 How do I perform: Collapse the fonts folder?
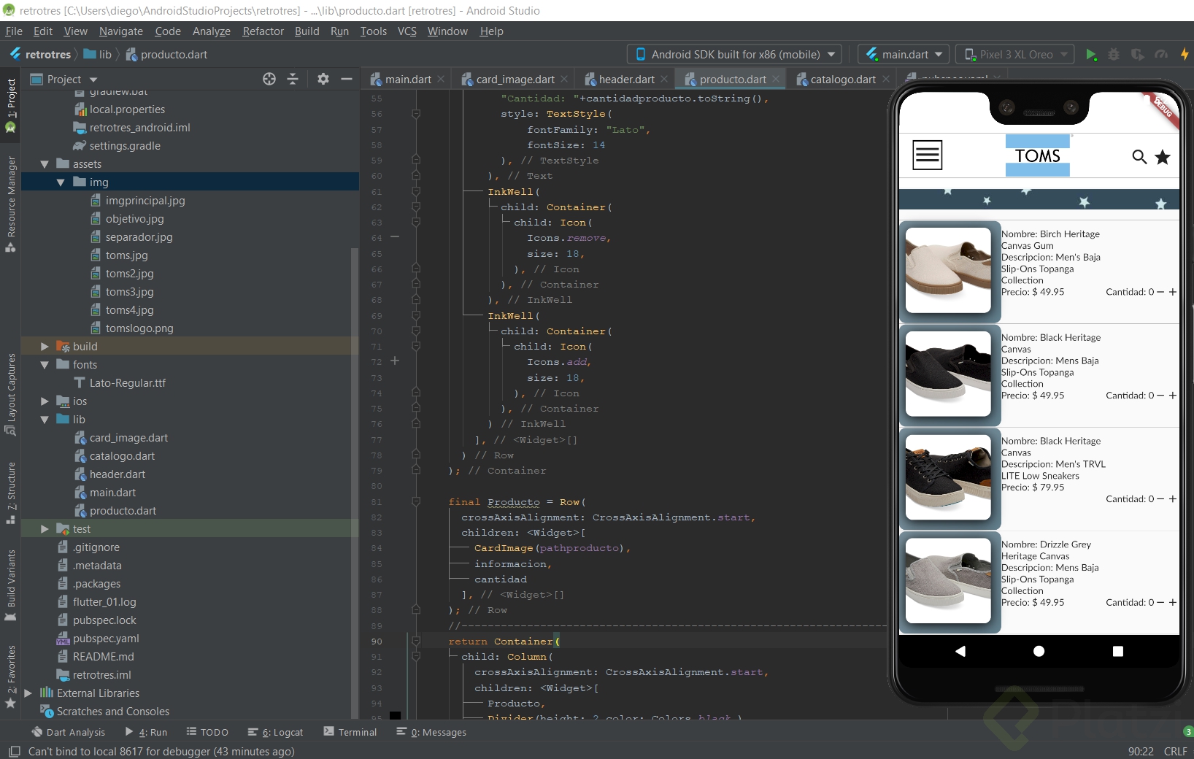coord(45,365)
